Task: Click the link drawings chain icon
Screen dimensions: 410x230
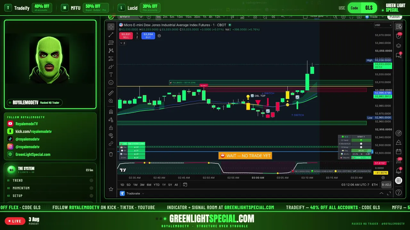Action: (x=111, y=143)
